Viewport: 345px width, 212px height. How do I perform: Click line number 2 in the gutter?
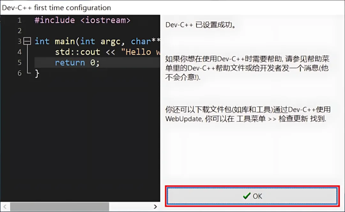[19, 31]
